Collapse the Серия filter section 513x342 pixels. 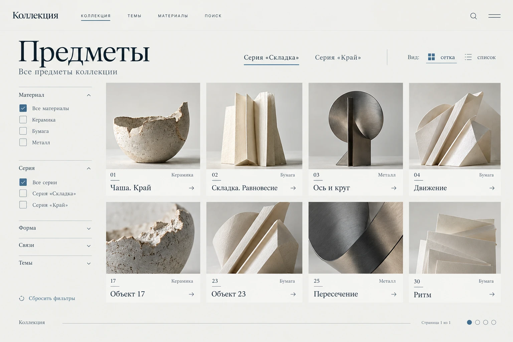coord(89,168)
